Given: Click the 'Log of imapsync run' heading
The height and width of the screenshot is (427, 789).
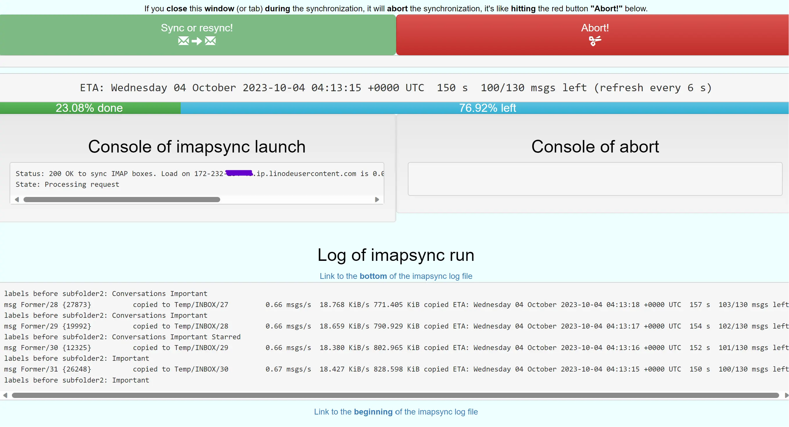Looking at the screenshot, I should tap(396, 255).
